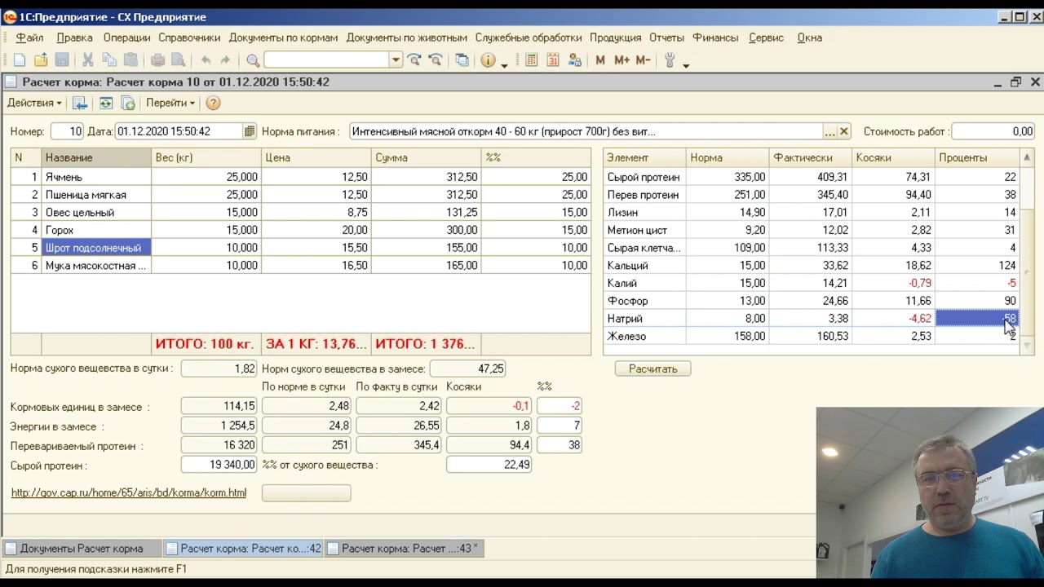Image resolution: width=1044 pixels, height=587 pixels.
Task: Click the M- memory subtract button
Action: (x=643, y=60)
